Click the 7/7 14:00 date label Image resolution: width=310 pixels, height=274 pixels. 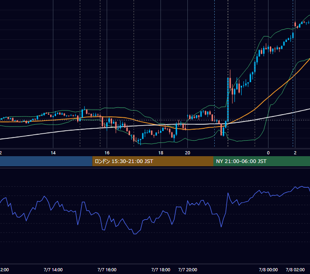coord(53,269)
